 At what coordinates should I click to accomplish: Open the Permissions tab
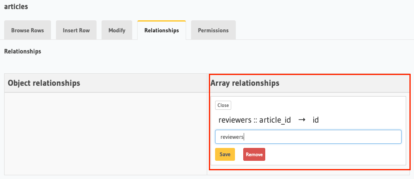(x=213, y=30)
